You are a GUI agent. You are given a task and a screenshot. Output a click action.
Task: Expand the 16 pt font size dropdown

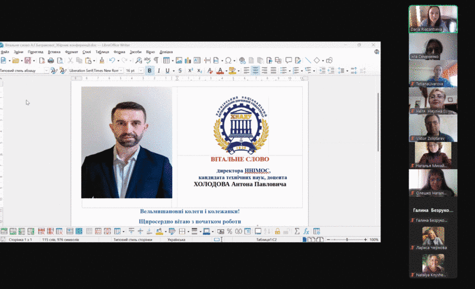click(x=141, y=71)
